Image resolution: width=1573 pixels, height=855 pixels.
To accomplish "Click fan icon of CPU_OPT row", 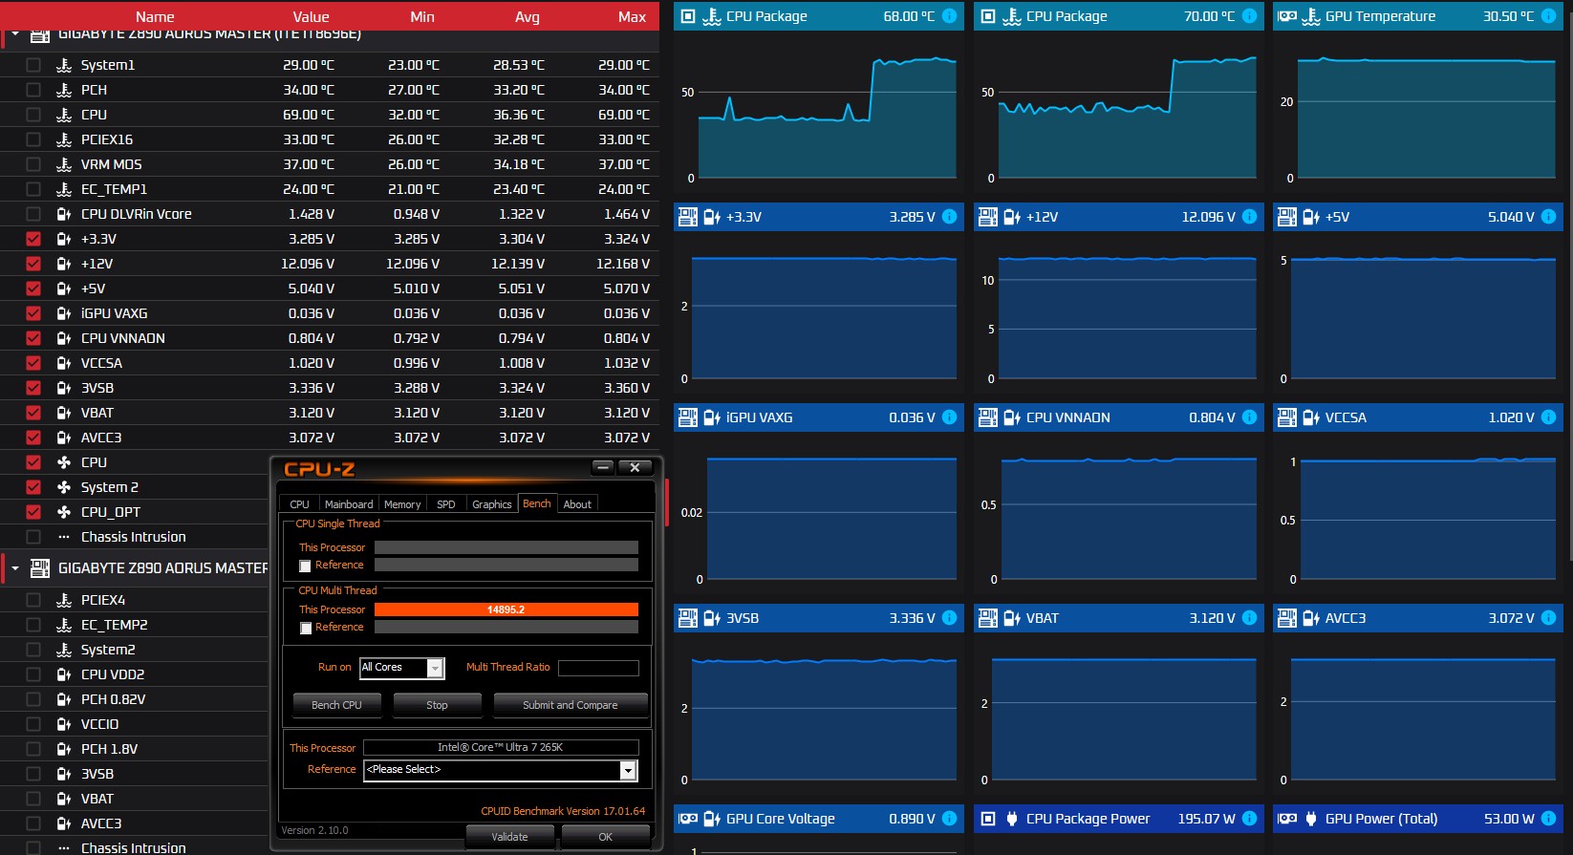I will [x=64, y=512].
